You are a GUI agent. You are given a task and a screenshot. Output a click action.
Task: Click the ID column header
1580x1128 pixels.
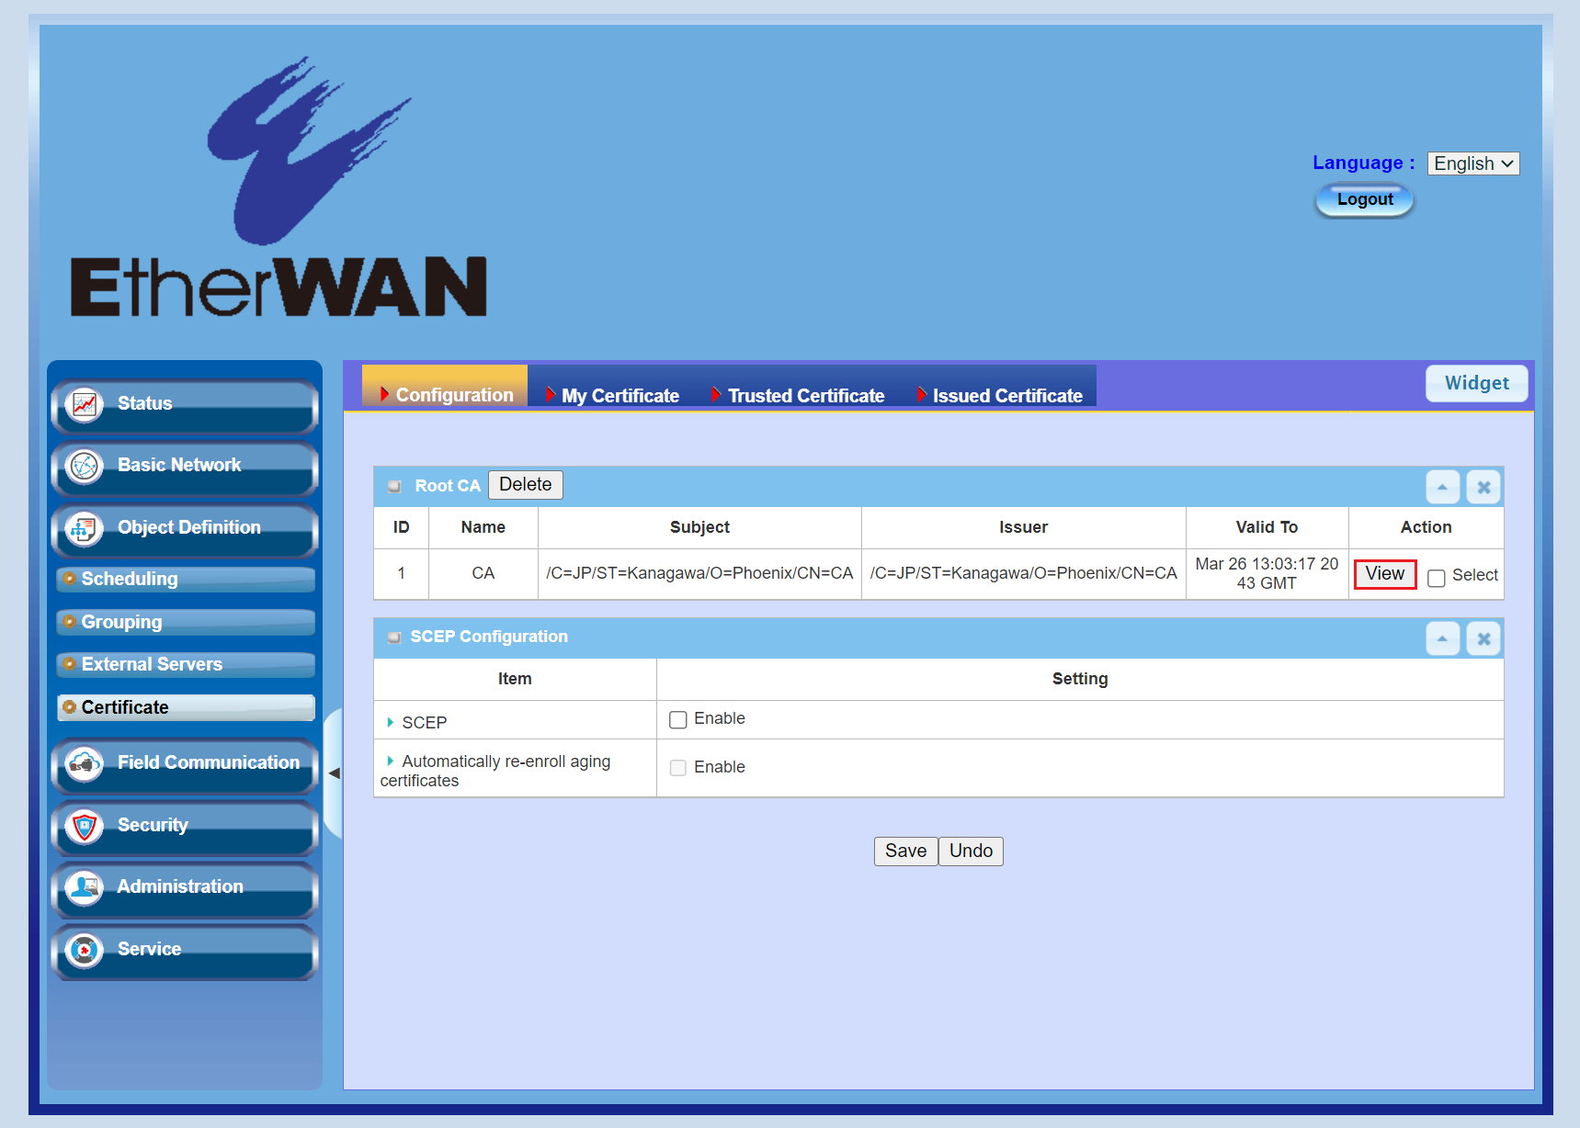(402, 528)
